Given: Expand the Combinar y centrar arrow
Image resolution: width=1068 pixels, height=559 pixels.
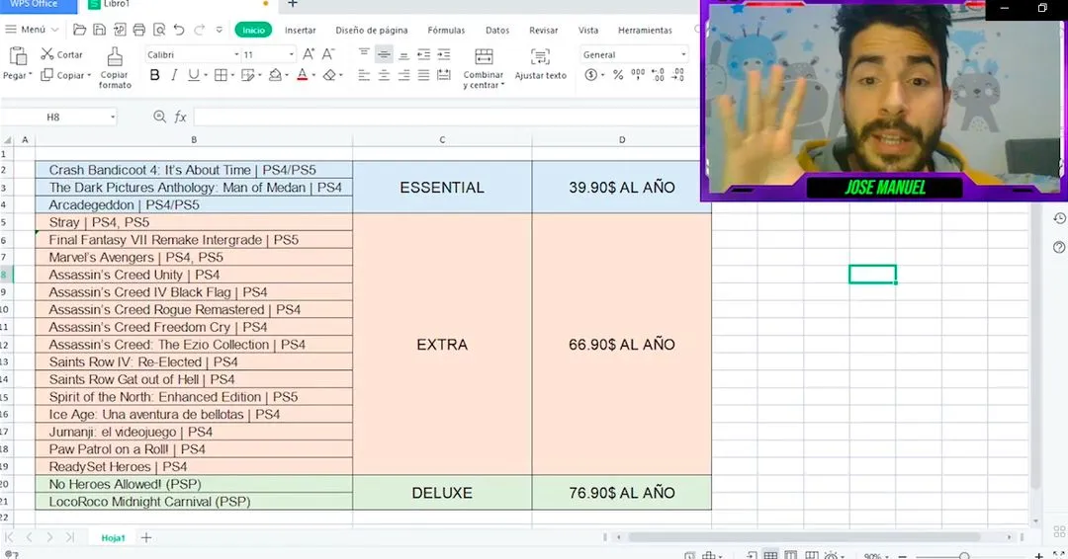Looking at the screenshot, I should click(502, 85).
